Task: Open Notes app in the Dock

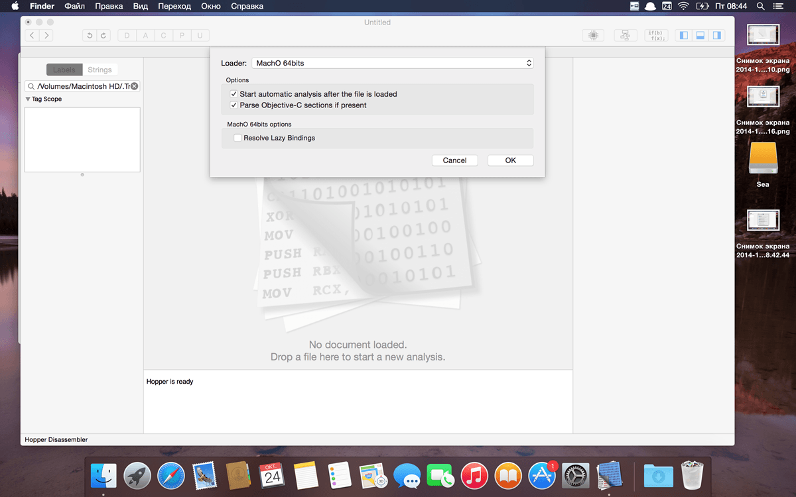Action: pos(306,476)
